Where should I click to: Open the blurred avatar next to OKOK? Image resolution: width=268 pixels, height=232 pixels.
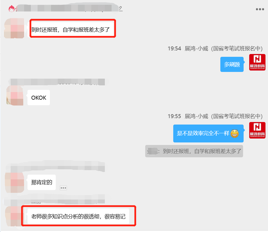click(x=15, y=95)
